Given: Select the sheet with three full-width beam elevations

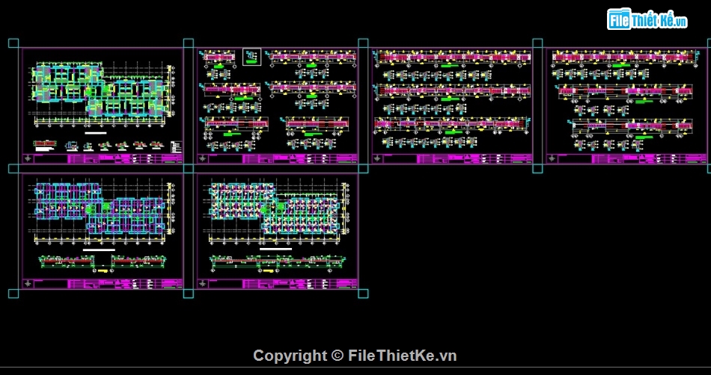Looking at the screenshot, I should click(x=452, y=105).
